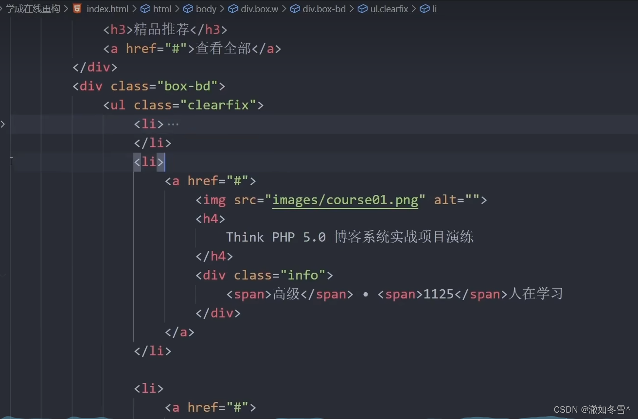The image size is (638, 419).
Task: Click the opening h4 tag
Action: tap(211, 219)
